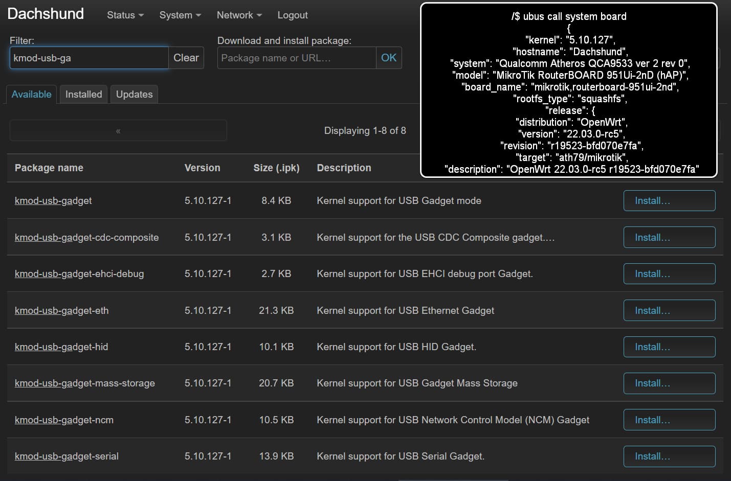Click the Logout menu item
The image size is (731, 481).
(x=292, y=15)
